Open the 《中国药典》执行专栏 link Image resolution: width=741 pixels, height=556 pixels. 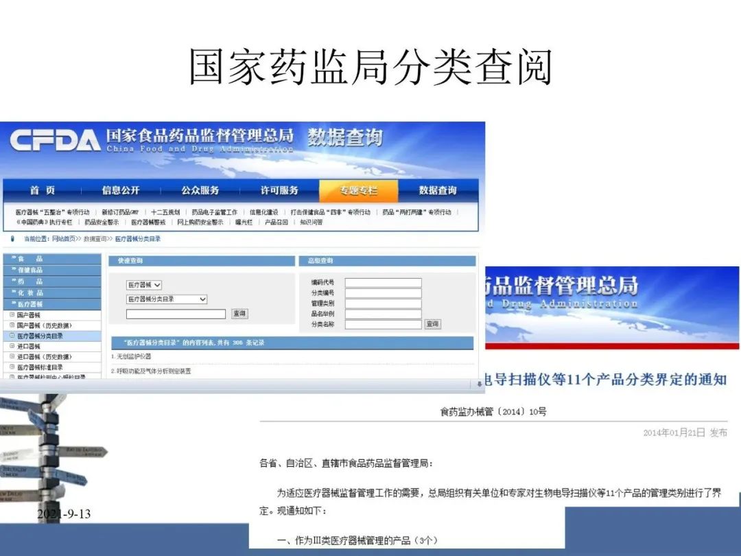click(44, 222)
